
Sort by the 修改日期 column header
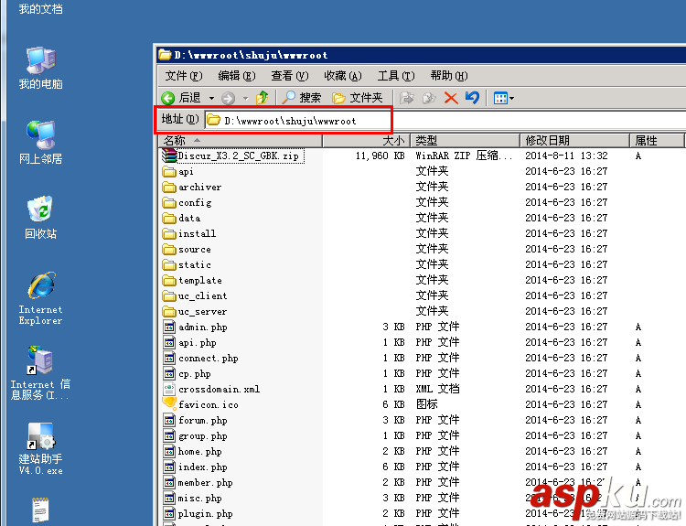(x=575, y=141)
